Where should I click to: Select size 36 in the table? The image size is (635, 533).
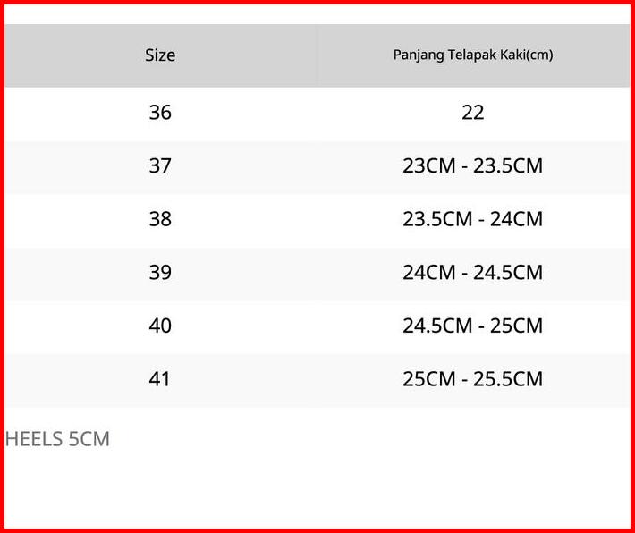(160, 113)
